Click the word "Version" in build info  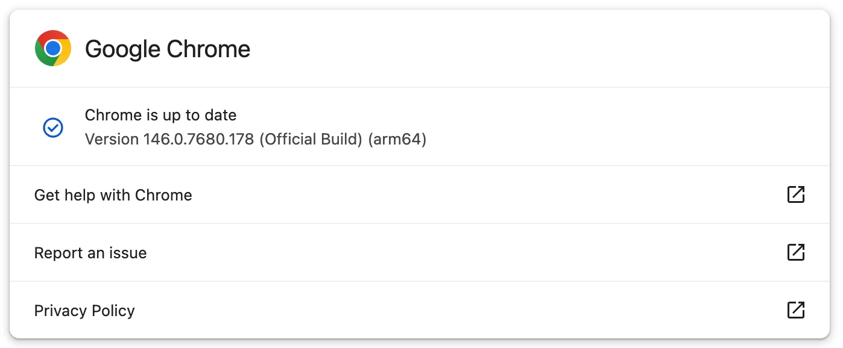point(112,140)
